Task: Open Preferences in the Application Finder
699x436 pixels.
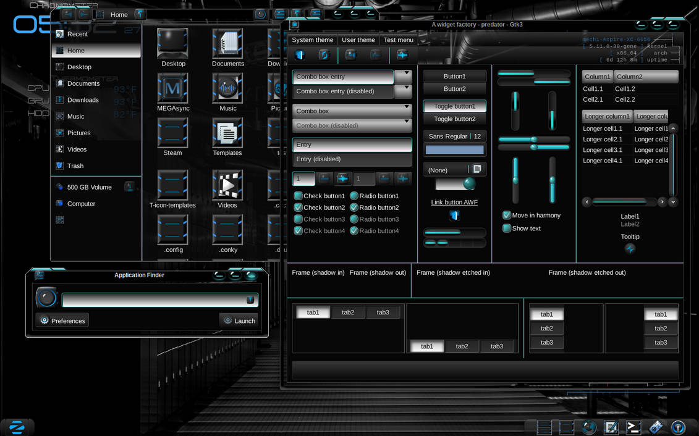Action: [x=62, y=320]
